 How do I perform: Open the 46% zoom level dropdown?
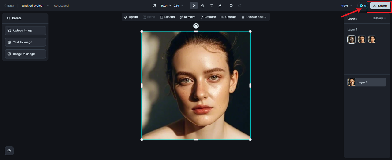click(x=347, y=6)
